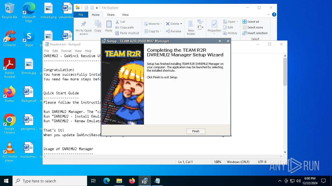Select the noleast.png desktop file
Viewport: 332px width, 186px height.
(x=49, y=11)
